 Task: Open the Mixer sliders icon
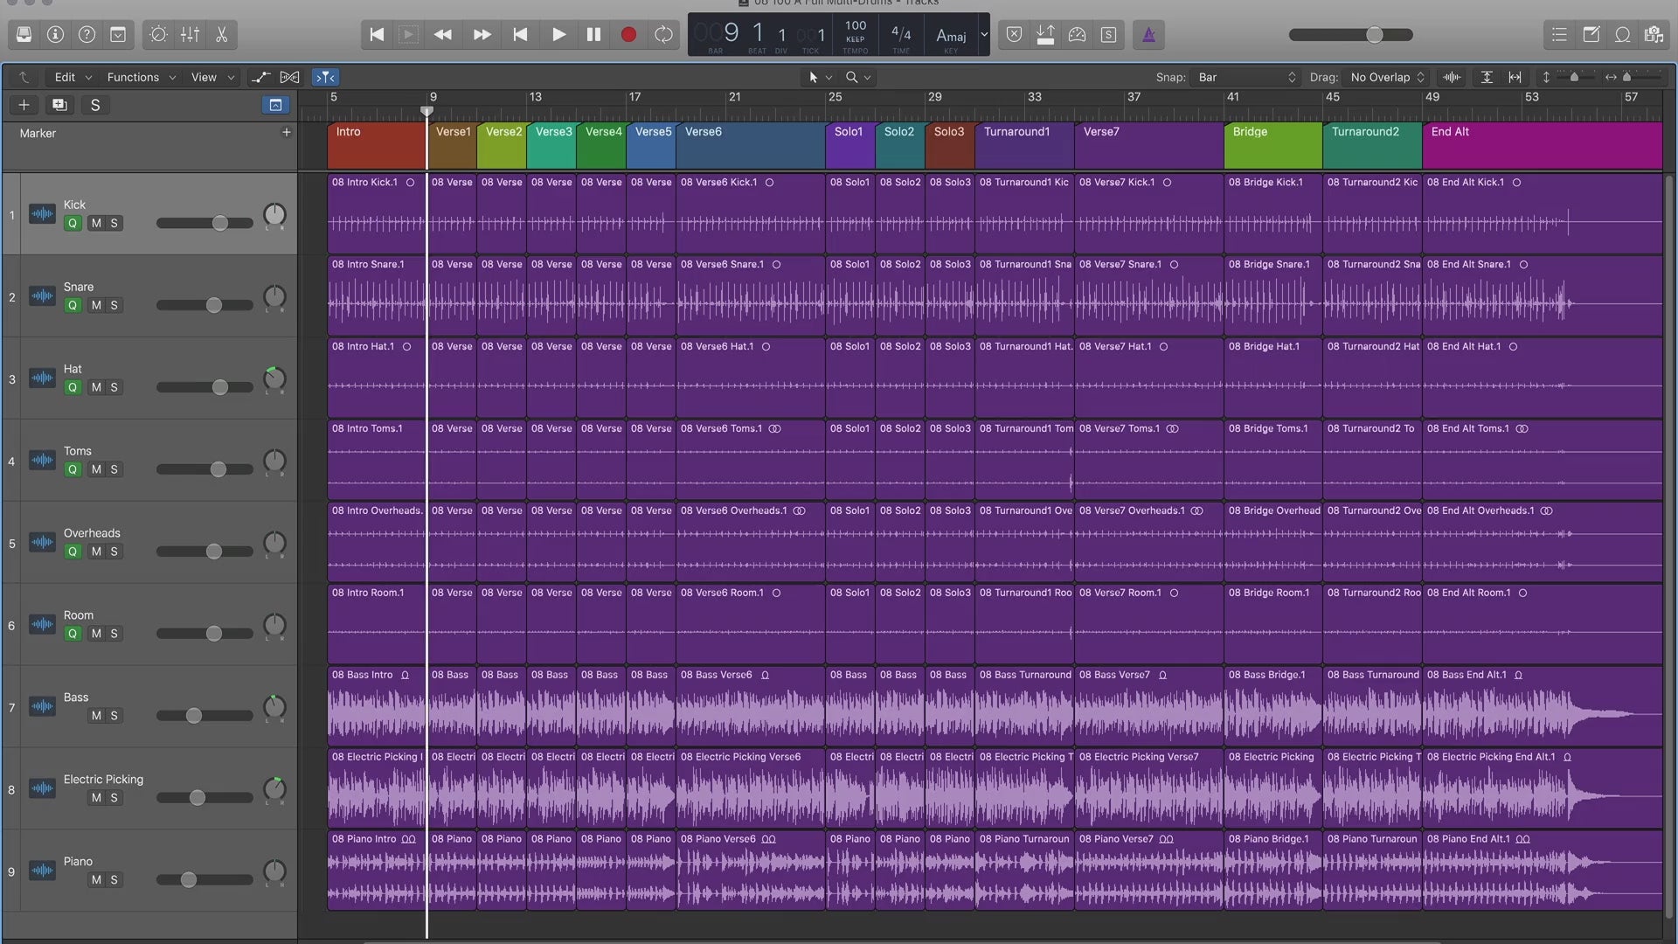point(190,35)
